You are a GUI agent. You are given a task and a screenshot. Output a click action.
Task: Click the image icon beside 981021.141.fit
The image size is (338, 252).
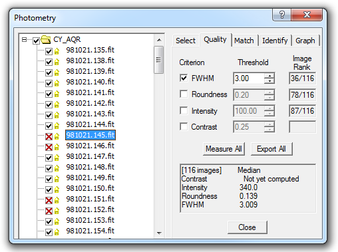pos(57,94)
